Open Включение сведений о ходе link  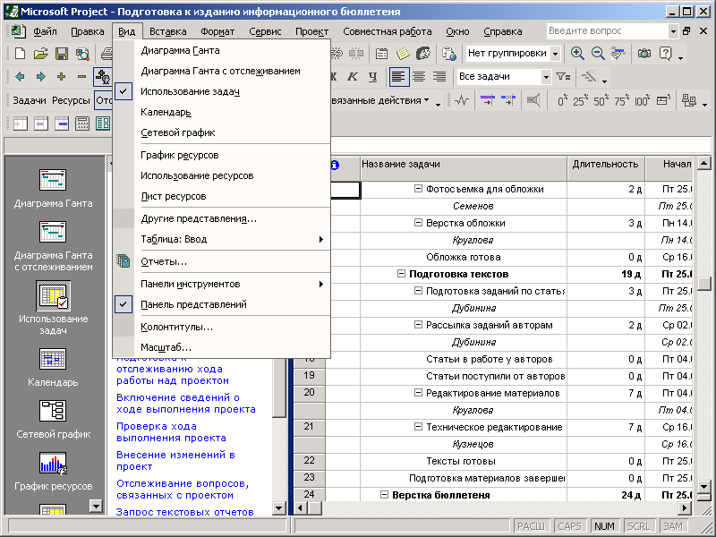186,404
